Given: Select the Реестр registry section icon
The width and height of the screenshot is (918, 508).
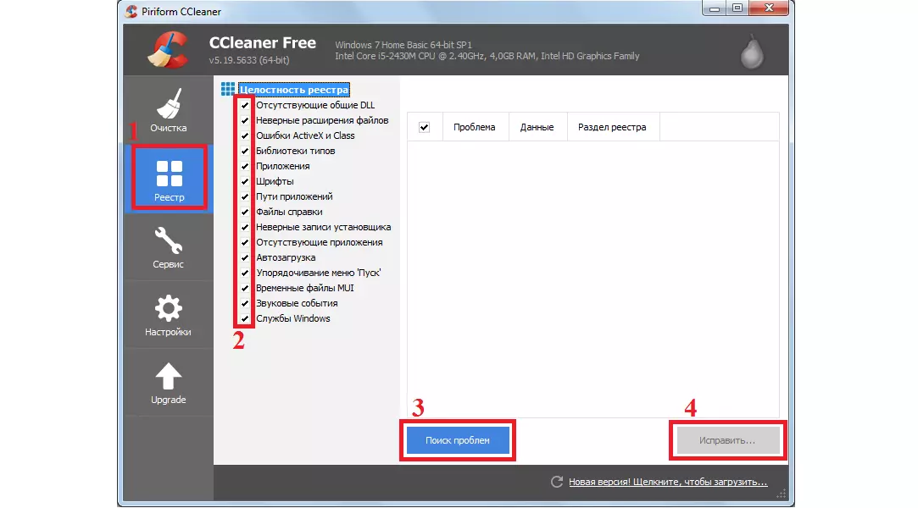Looking at the screenshot, I should coord(169,179).
